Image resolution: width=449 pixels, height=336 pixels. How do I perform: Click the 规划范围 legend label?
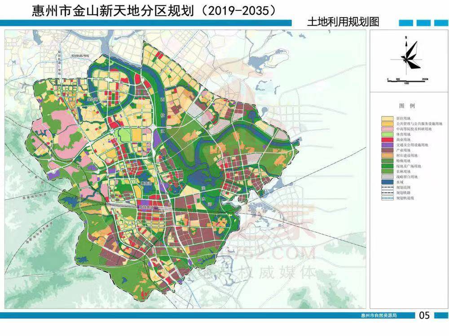[403, 187]
